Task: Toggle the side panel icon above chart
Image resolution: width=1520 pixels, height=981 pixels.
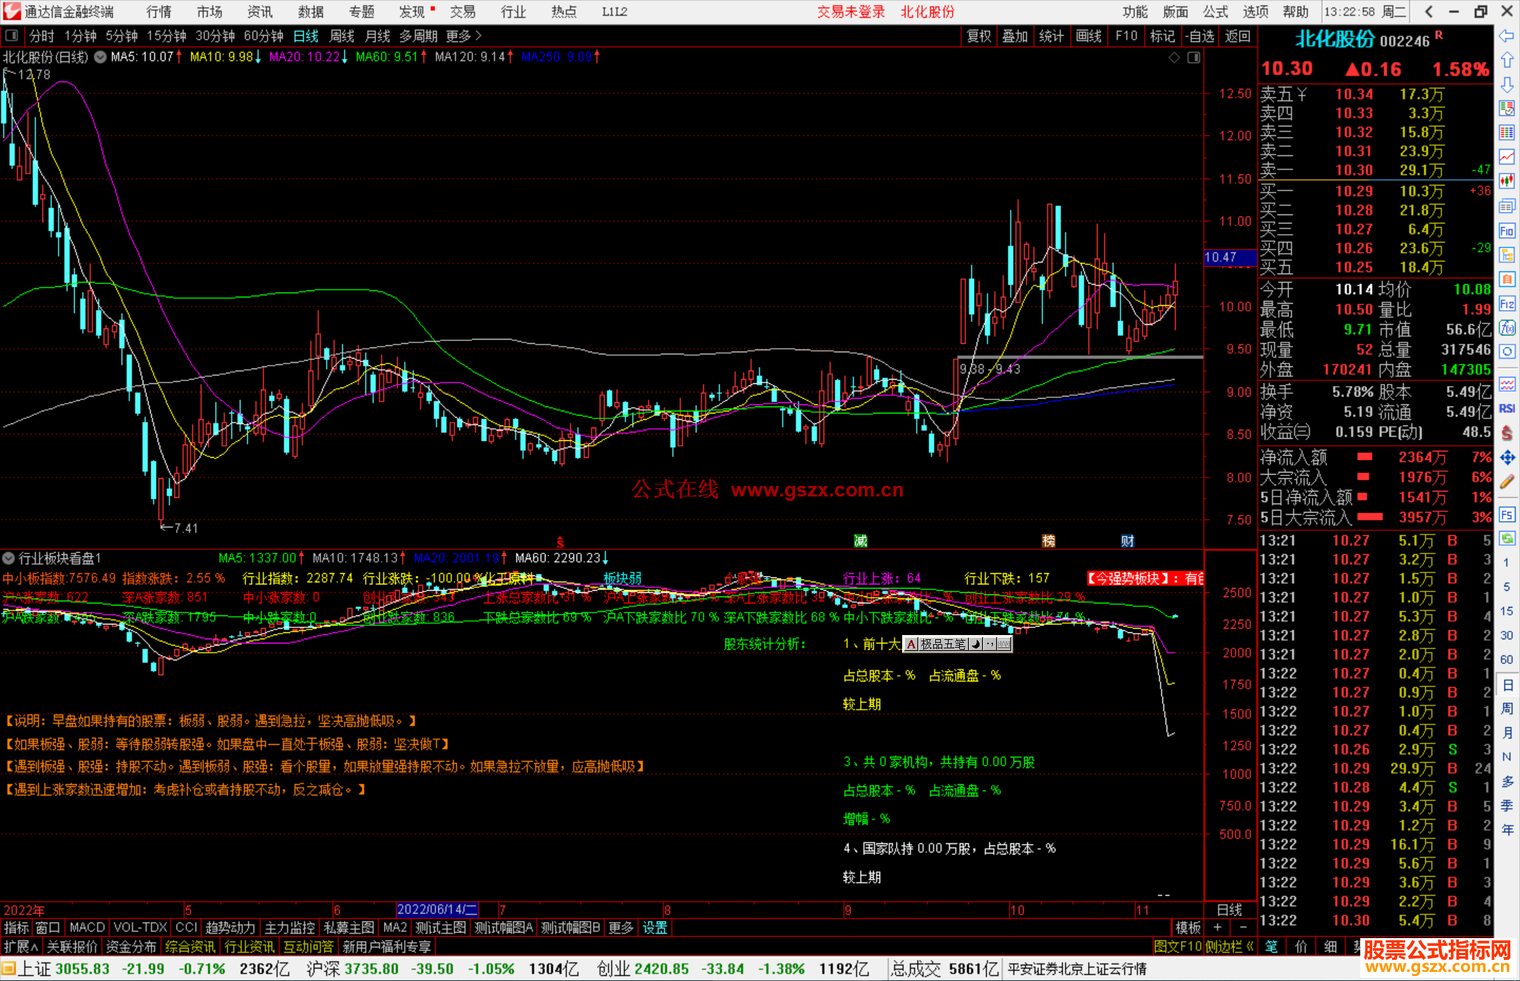Action: point(1193,58)
